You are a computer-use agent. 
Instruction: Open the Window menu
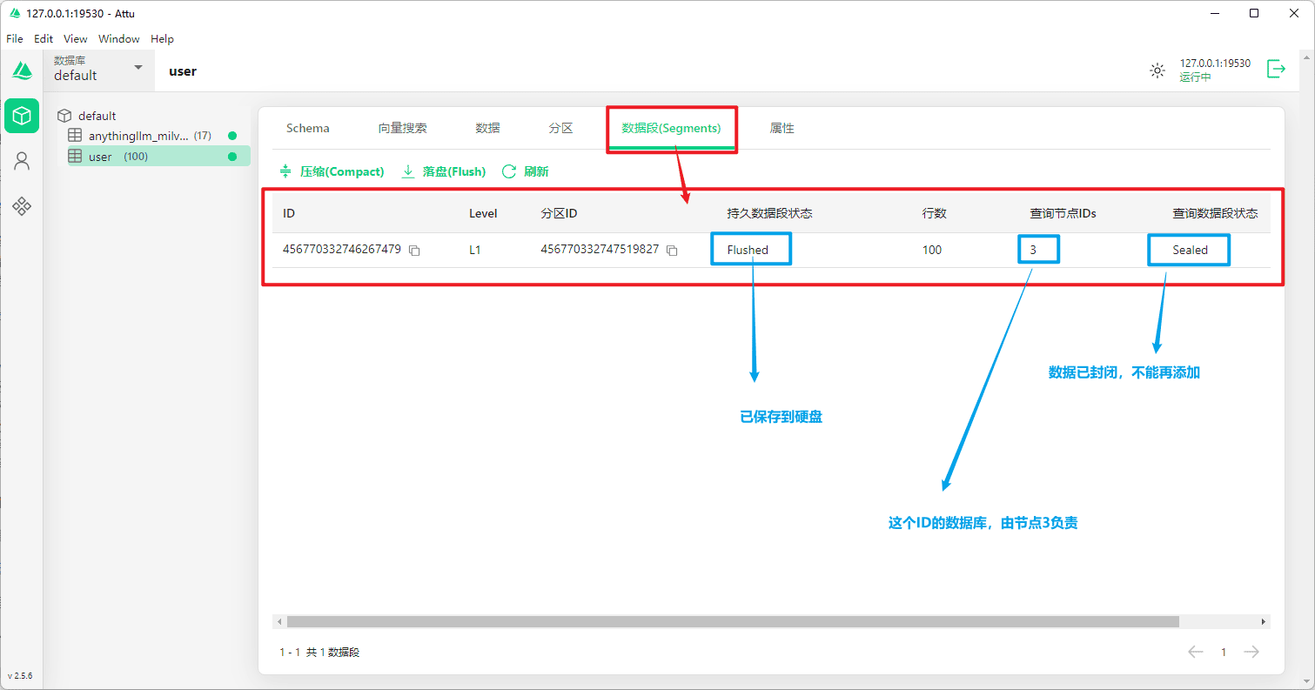[118, 39]
